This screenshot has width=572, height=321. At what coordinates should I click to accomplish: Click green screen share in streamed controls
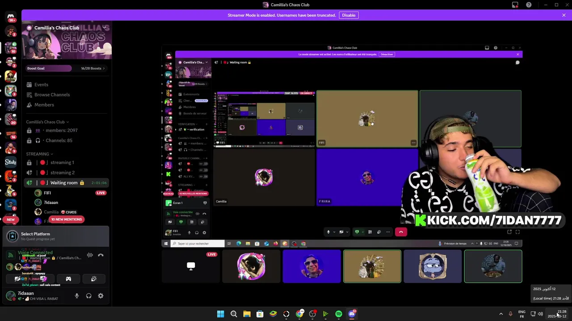point(357,232)
